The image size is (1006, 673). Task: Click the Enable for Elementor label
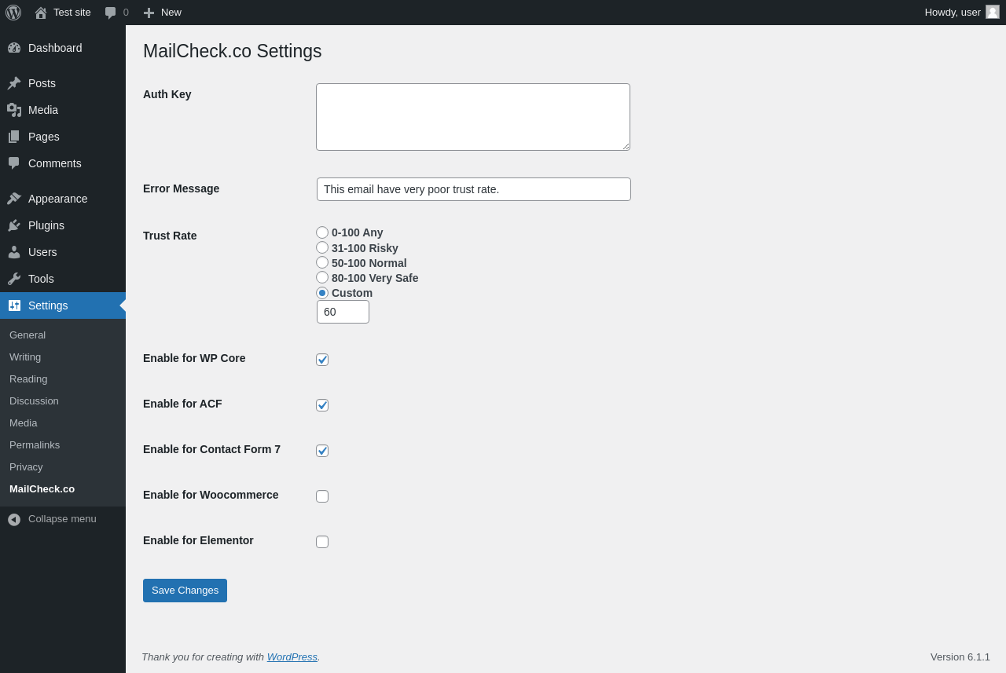(x=198, y=540)
